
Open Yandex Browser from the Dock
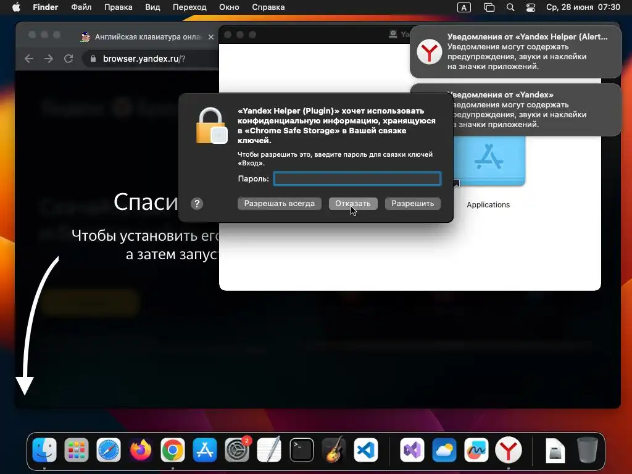pos(509,450)
